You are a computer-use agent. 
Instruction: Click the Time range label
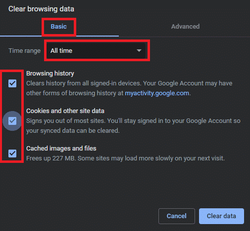click(24, 51)
